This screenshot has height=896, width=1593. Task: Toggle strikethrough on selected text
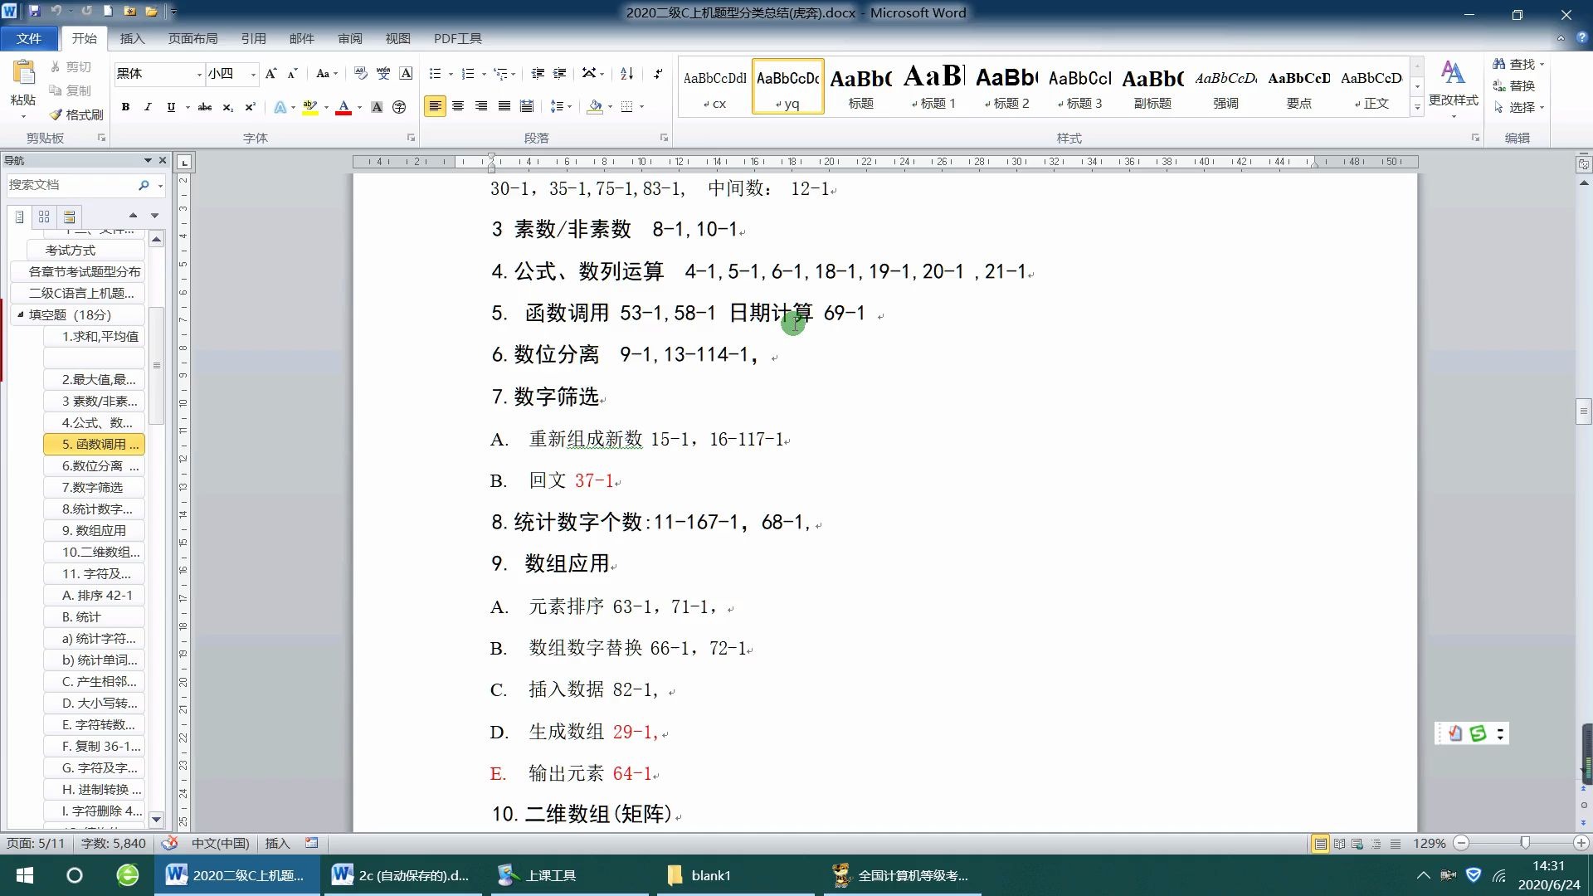[205, 106]
